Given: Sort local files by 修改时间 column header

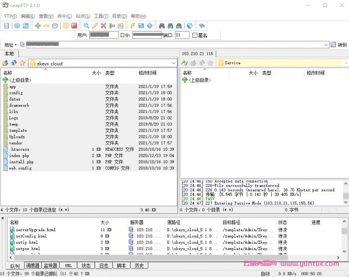Looking at the screenshot, I should (x=148, y=73).
